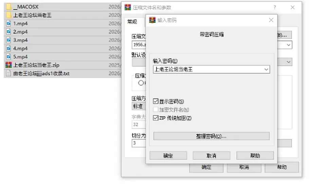The width and height of the screenshot is (326, 191).
Task: Click the WinRAR icon of 上老王论坛当老王.zip
Action: (x=8, y=65)
